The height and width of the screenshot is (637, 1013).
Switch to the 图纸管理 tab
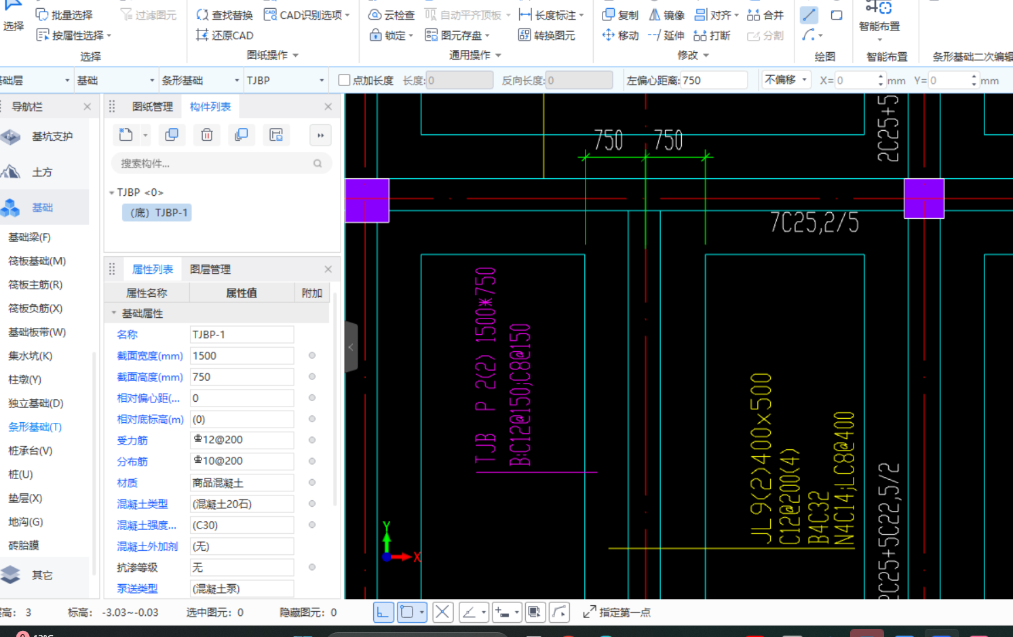pos(153,107)
